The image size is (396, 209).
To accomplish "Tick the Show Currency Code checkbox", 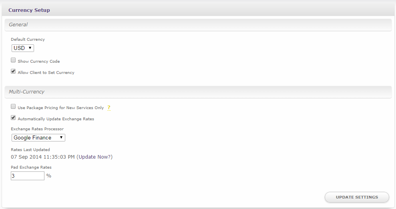I will (x=13, y=60).
